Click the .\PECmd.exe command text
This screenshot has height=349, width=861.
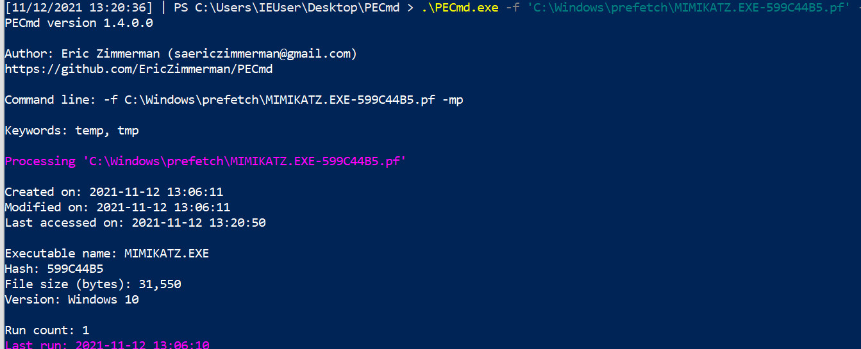460,8
